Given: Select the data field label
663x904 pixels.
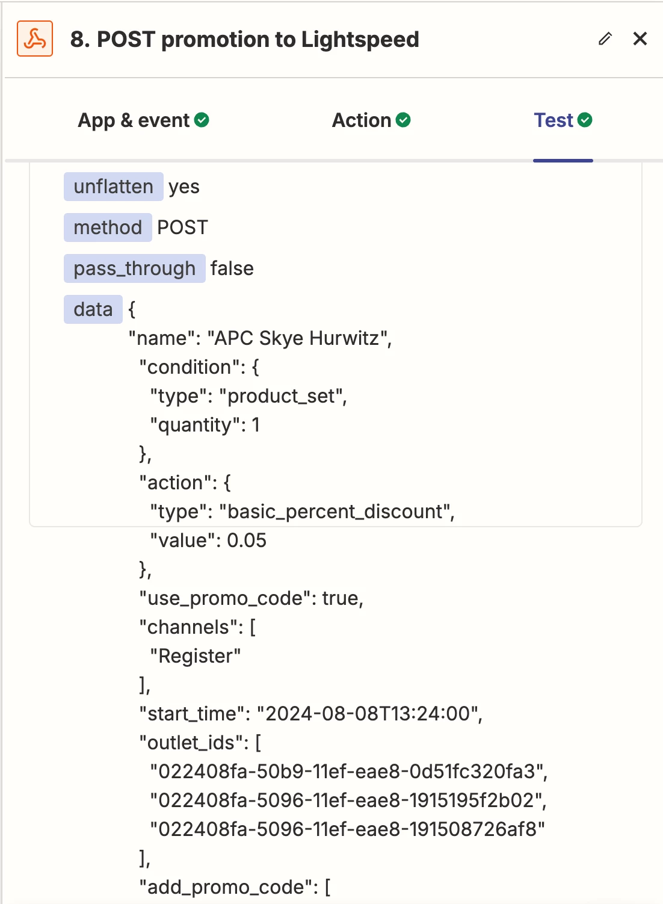Looking at the screenshot, I should pos(93,309).
